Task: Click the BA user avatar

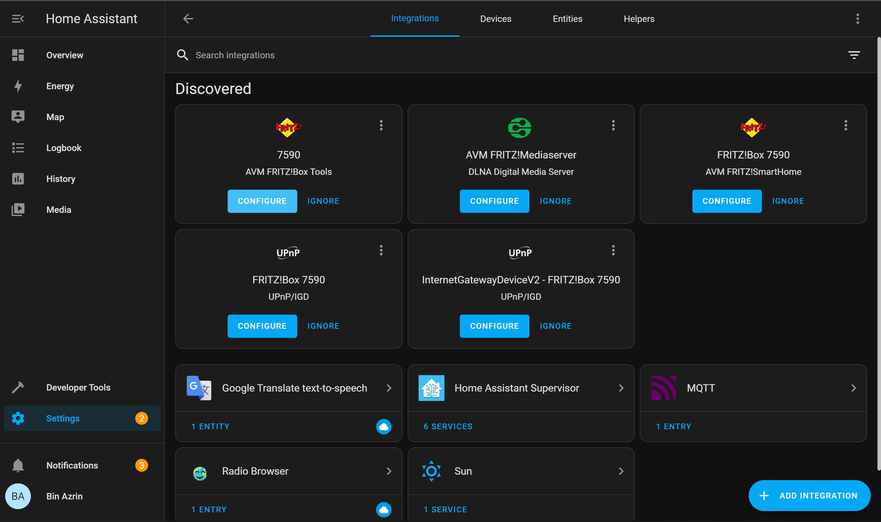Action: [18, 496]
